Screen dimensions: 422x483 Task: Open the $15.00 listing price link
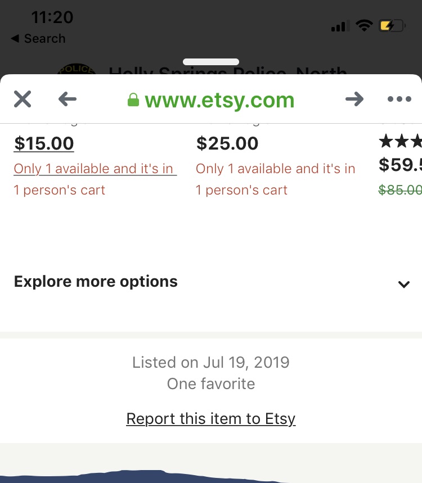pyautogui.click(x=44, y=143)
